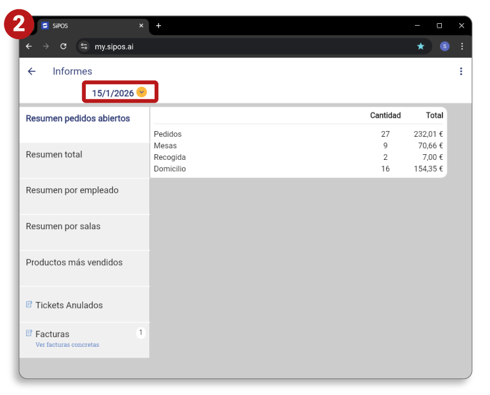The height and width of the screenshot is (395, 490).
Task: Switch to Resumen por salas
Action: coord(63,227)
